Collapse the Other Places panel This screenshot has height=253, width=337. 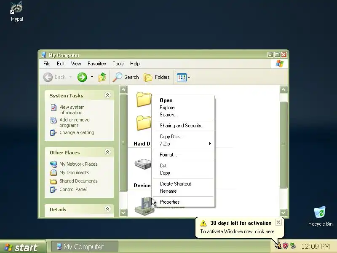(x=108, y=152)
